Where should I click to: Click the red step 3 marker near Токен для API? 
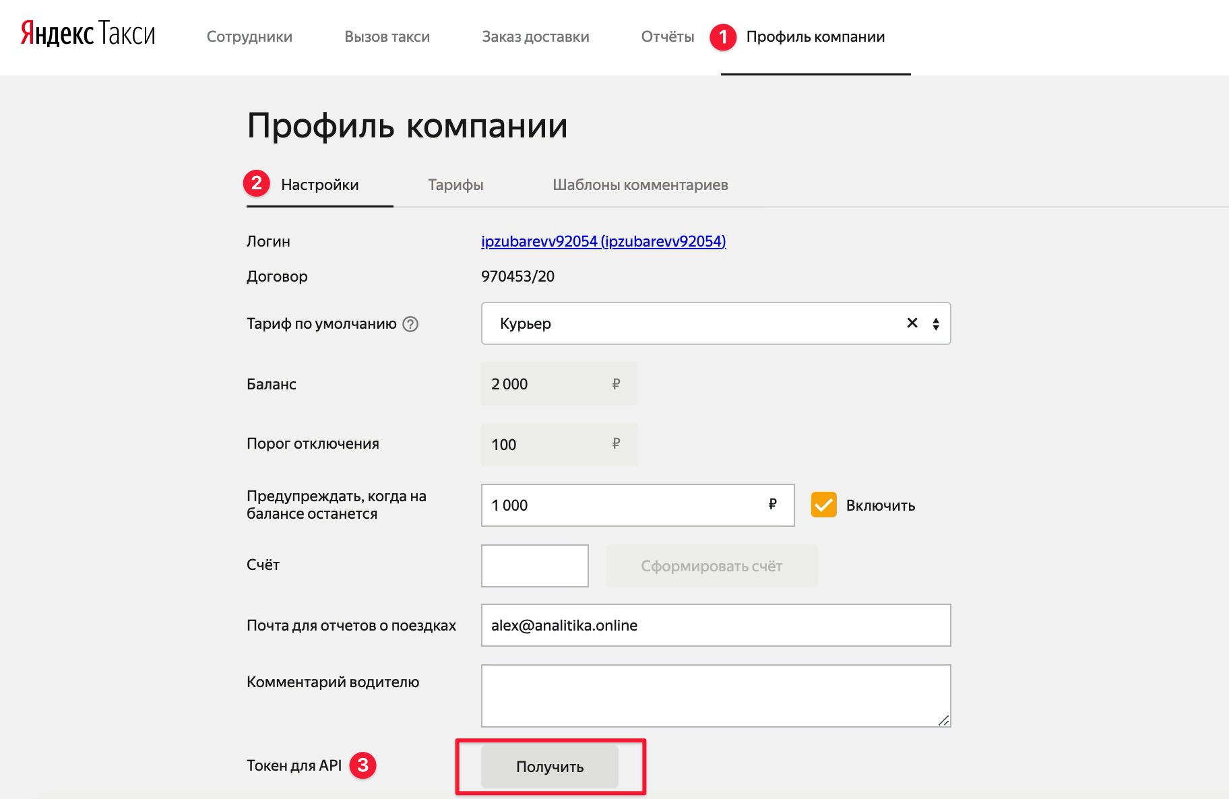tap(363, 765)
